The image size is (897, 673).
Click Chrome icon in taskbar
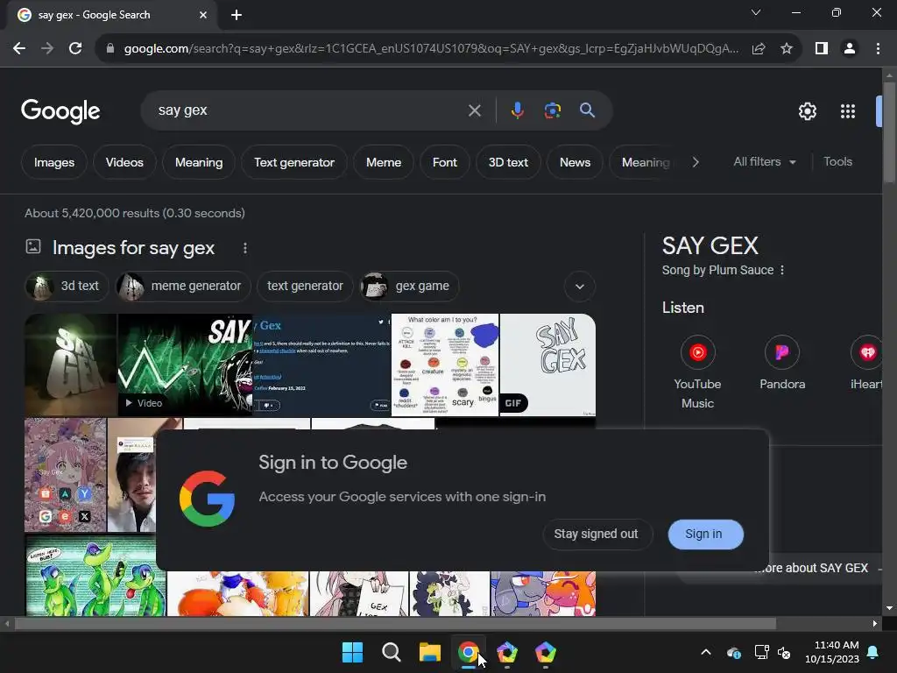(469, 652)
